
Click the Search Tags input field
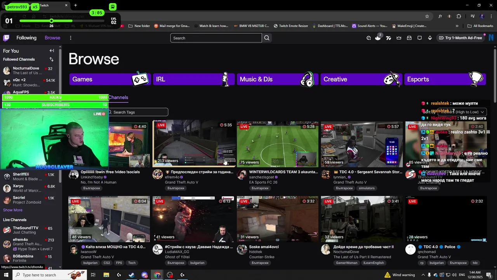[138, 112]
